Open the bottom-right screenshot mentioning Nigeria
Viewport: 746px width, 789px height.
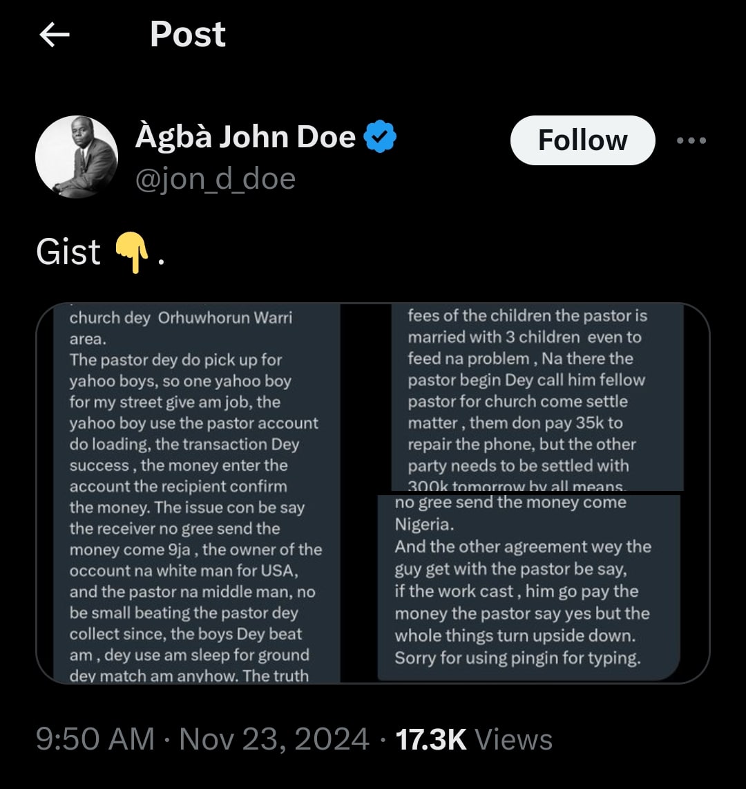pyautogui.click(x=528, y=586)
